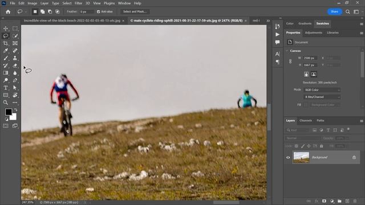Toggle Quick Mask mode
The width and height of the screenshot is (365, 205).
click(x=6, y=126)
